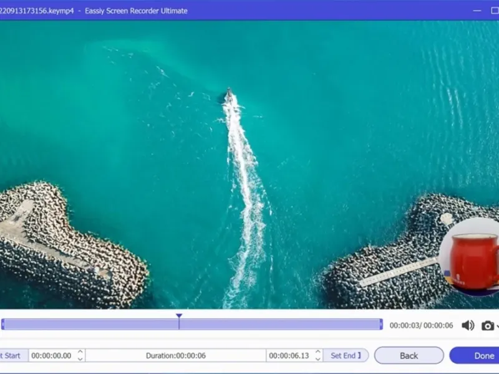Click the playhead marker on the timeline
The image size is (499, 374).
tap(179, 317)
